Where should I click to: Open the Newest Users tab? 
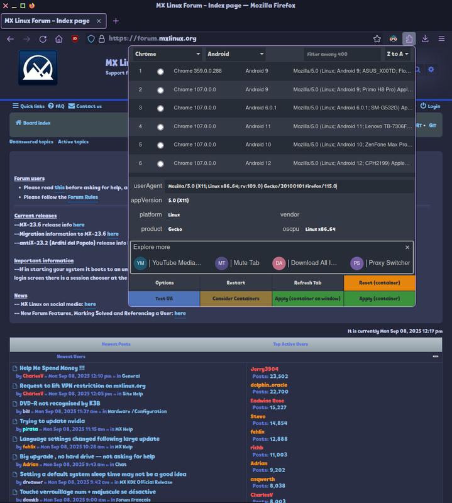click(71, 357)
